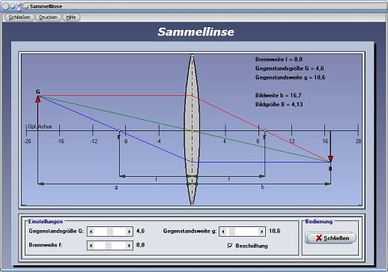The height and width of the screenshot is (272, 388).
Task: Click the red image arrow B tip
Action: [330, 159]
